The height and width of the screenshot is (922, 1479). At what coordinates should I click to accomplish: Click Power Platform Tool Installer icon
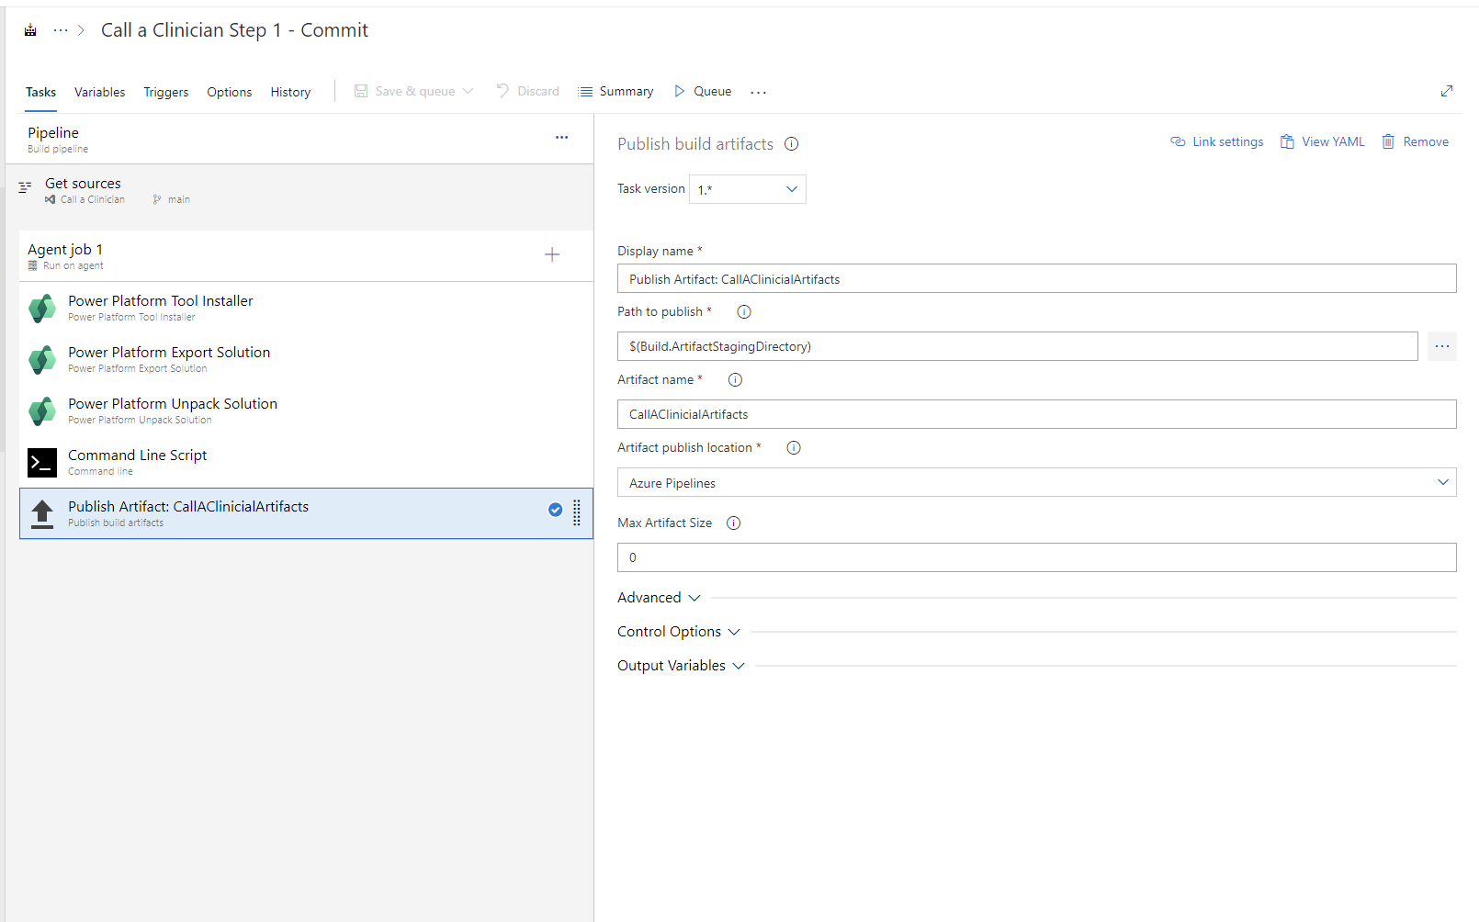pos(42,308)
